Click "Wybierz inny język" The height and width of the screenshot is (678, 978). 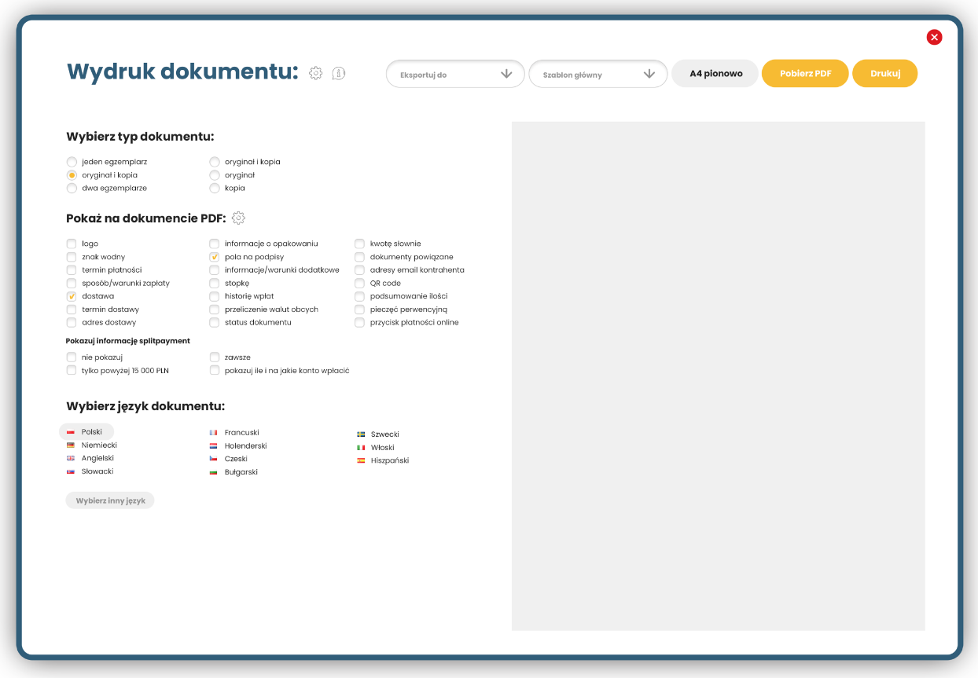109,500
